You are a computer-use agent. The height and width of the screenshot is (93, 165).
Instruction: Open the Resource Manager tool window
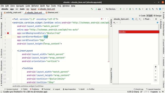[x=1, y=30]
